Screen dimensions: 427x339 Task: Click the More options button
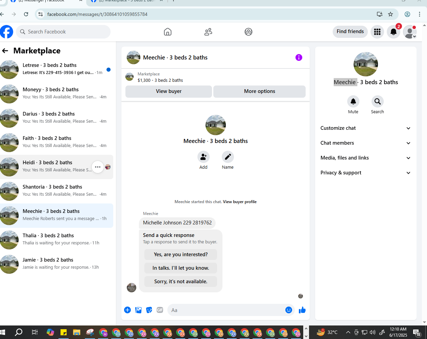coord(260,91)
